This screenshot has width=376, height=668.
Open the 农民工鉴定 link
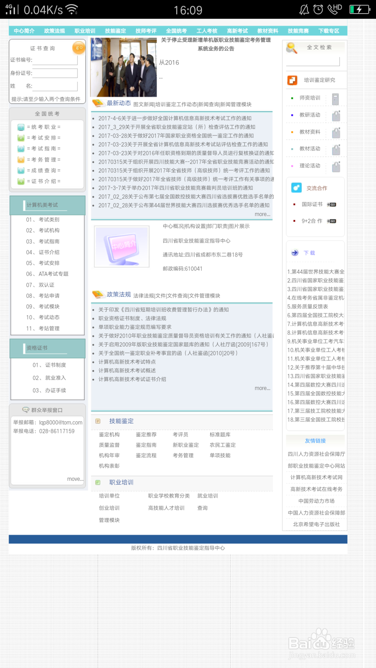click(223, 445)
